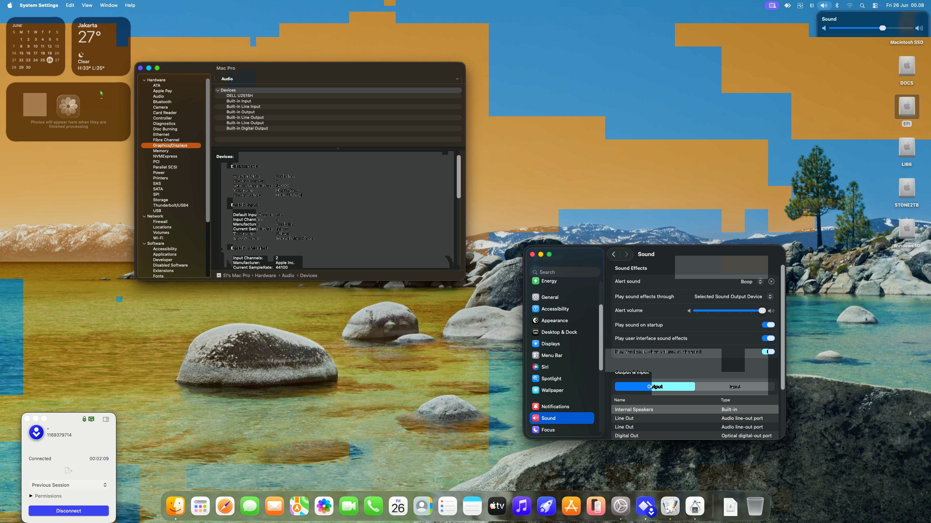The height and width of the screenshot is (523, 931).
Task: Play the Boop alert sound preview
Action: [771, 281]
